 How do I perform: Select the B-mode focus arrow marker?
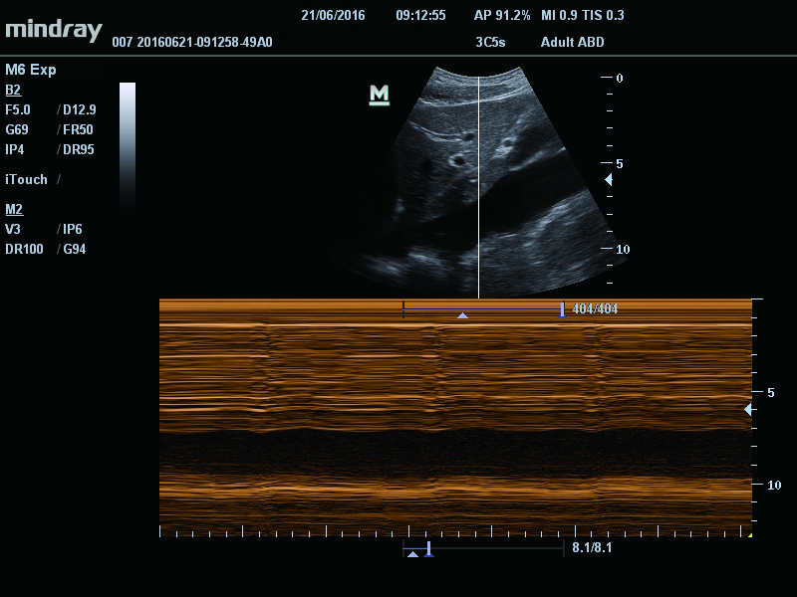coord(609,179)
